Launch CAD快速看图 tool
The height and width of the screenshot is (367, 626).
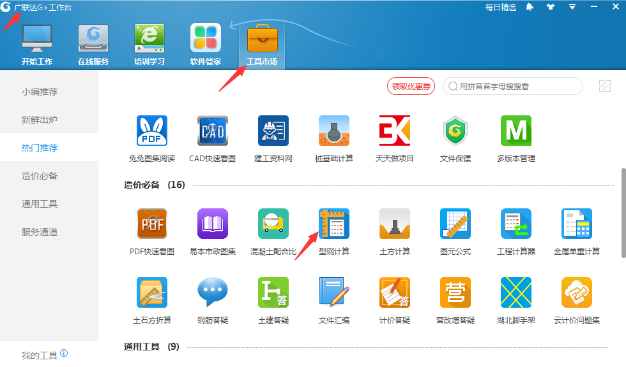pos(212,131)
